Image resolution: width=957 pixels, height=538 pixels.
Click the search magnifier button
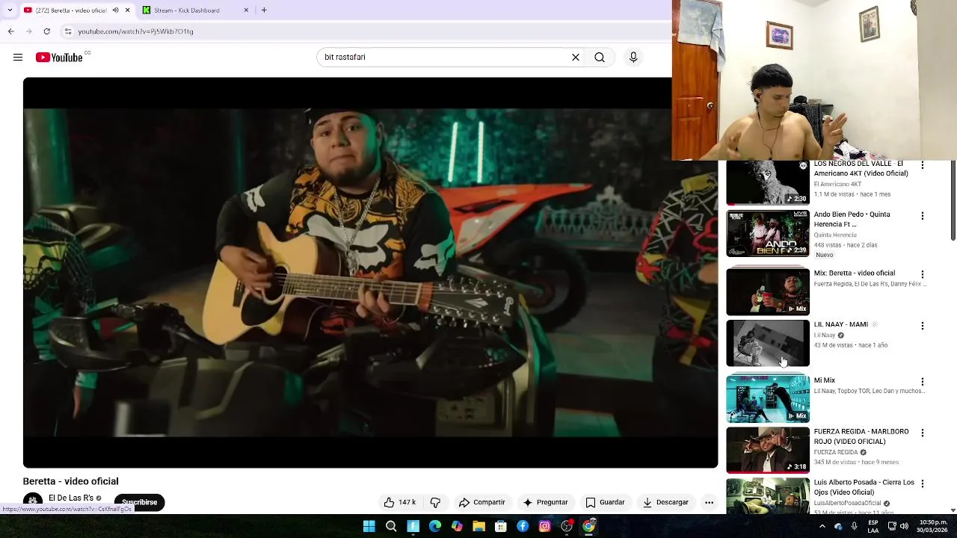point(600,58)
